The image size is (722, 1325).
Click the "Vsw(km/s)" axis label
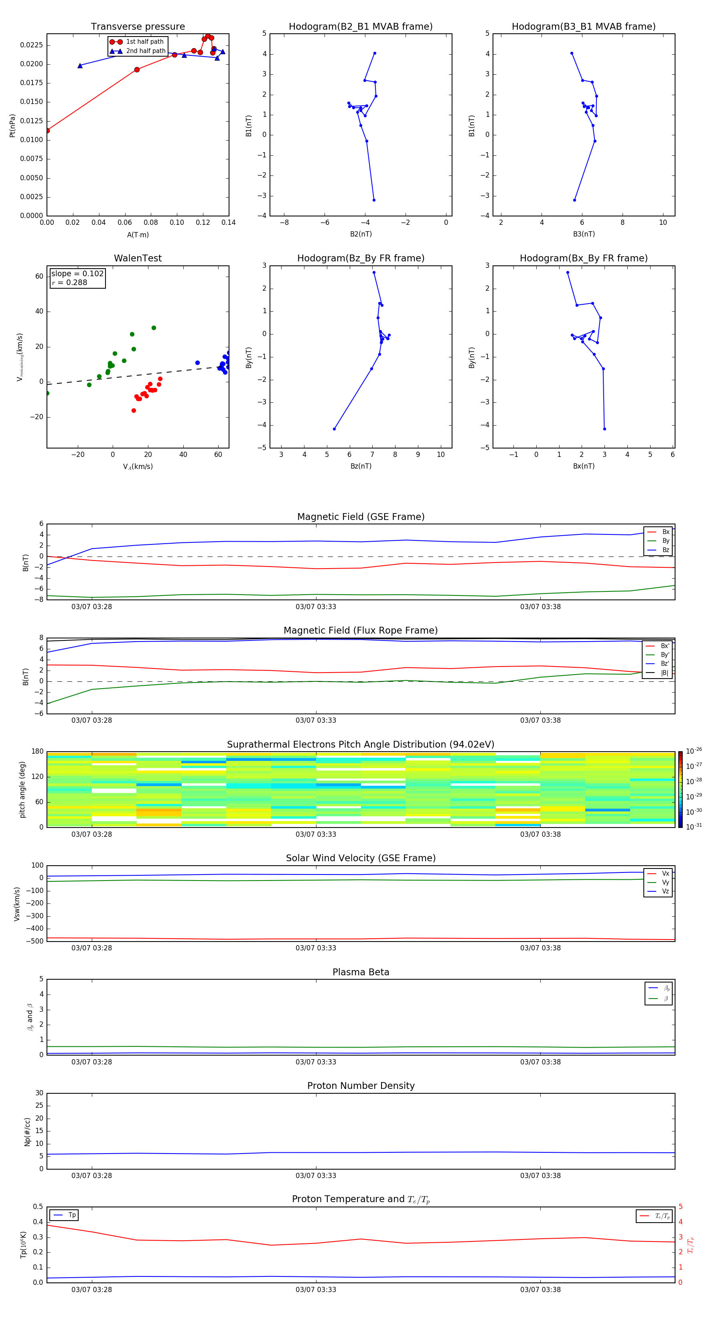17,904
